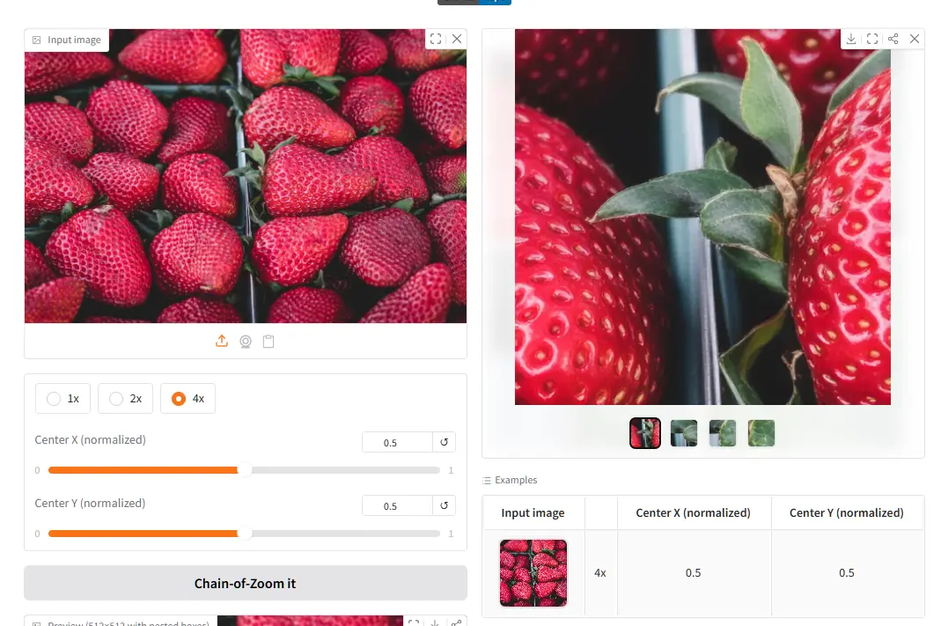
Task: Expand output gallery to fullscreen
Action: [872, 39]
